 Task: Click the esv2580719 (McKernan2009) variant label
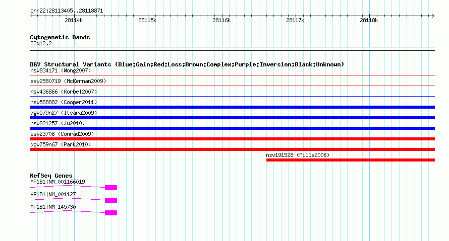tap(68, 81)
